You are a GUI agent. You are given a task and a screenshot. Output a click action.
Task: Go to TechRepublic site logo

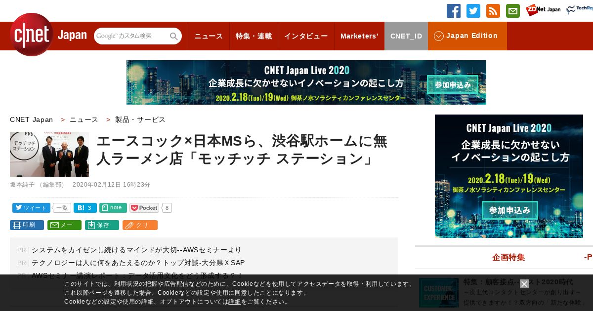point(580,10)
